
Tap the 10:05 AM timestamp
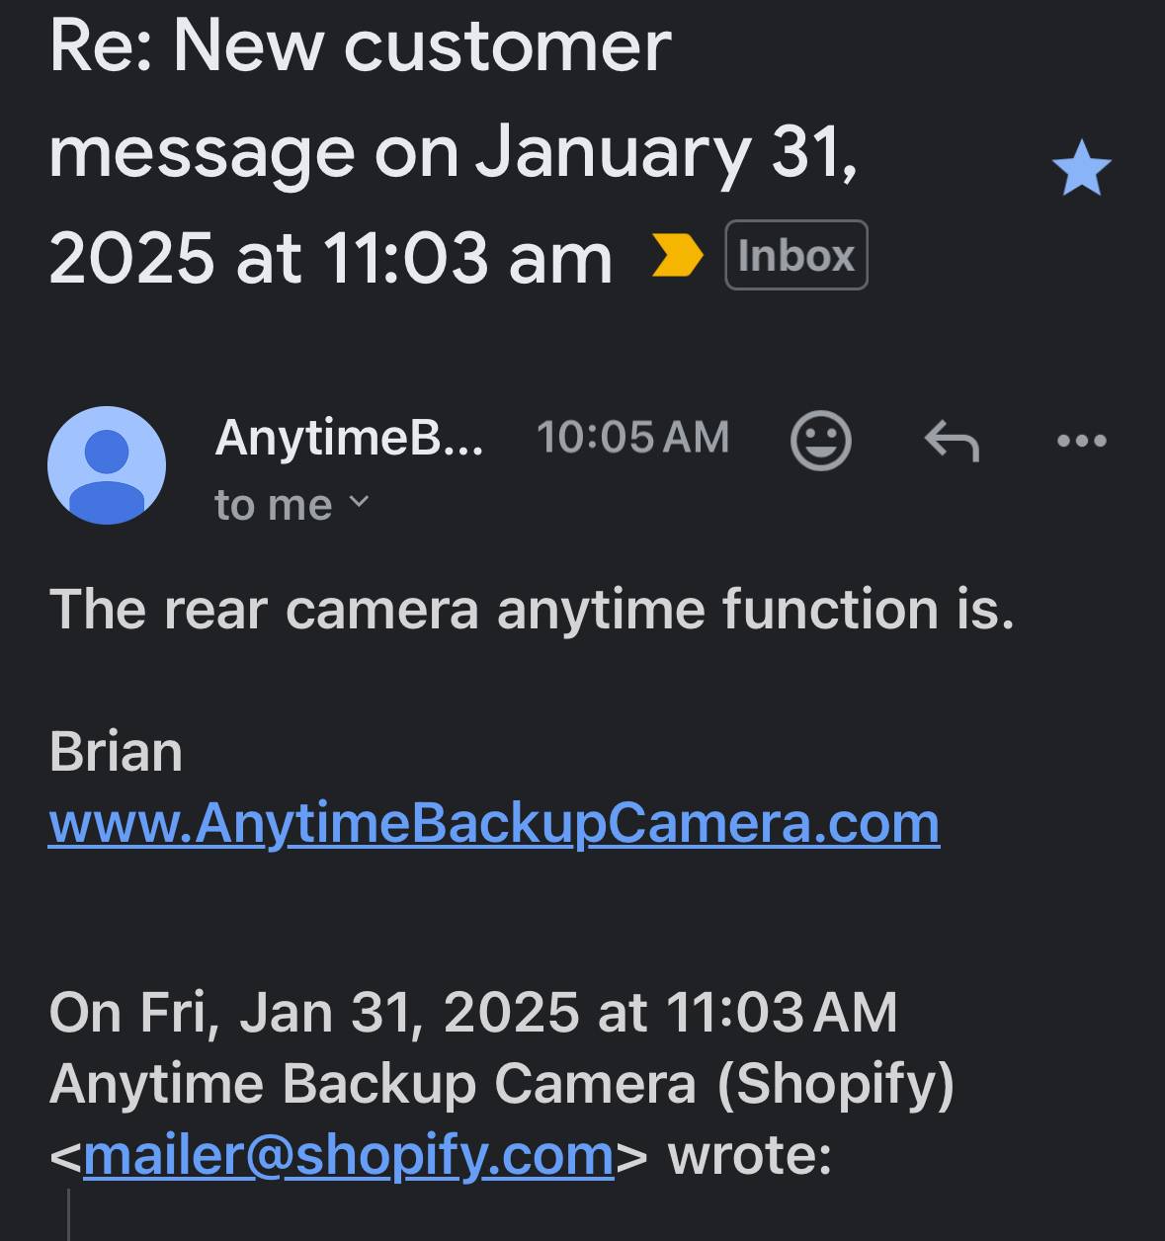click(x=632, y=437)
